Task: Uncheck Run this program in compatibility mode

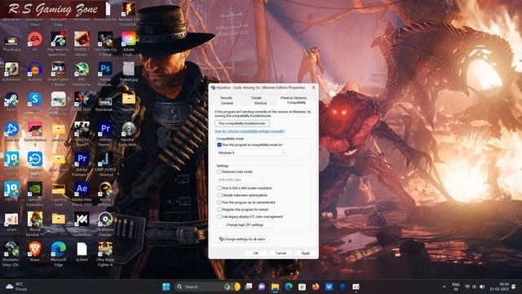Action: pos(219,145)
